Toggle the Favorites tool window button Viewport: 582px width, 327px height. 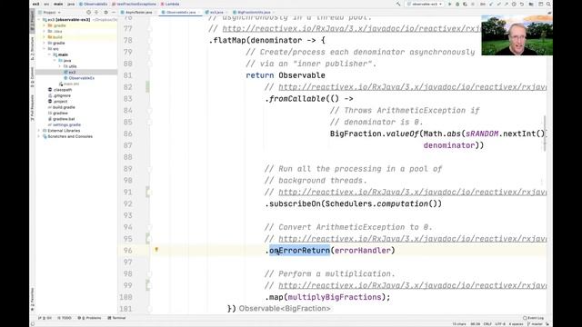pyautogui.click(x=33, y=300)
